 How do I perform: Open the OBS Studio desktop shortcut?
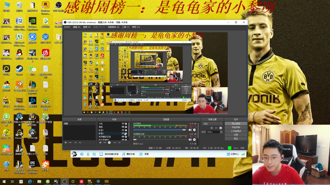tap(59, 7)
